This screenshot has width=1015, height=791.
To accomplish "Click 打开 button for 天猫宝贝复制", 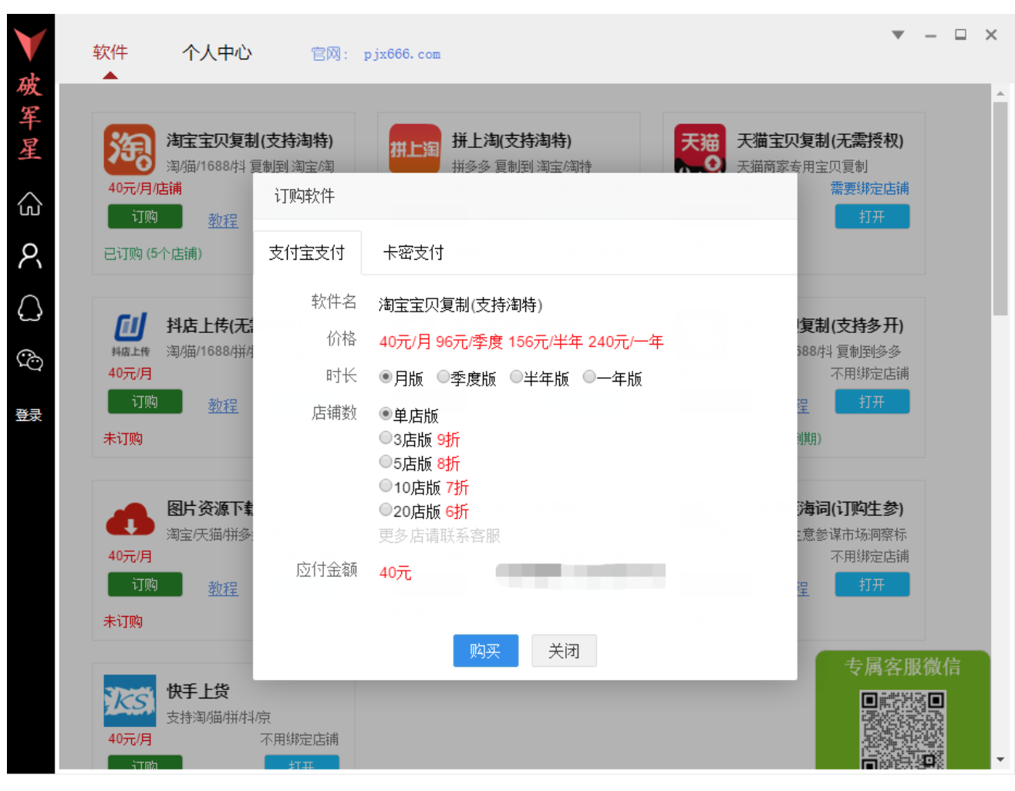I will (x=872, y=217).
